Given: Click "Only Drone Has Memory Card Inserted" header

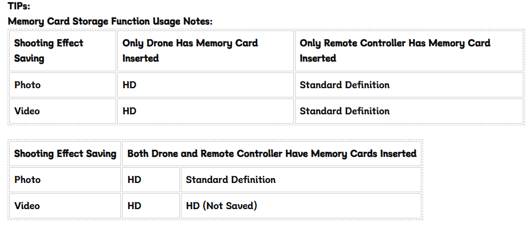Looking at the screenshot, I should (x=190, y=50).
